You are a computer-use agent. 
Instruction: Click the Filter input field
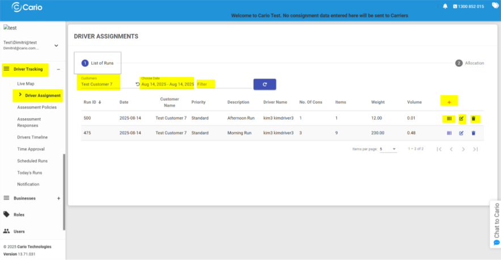[223, 84]
